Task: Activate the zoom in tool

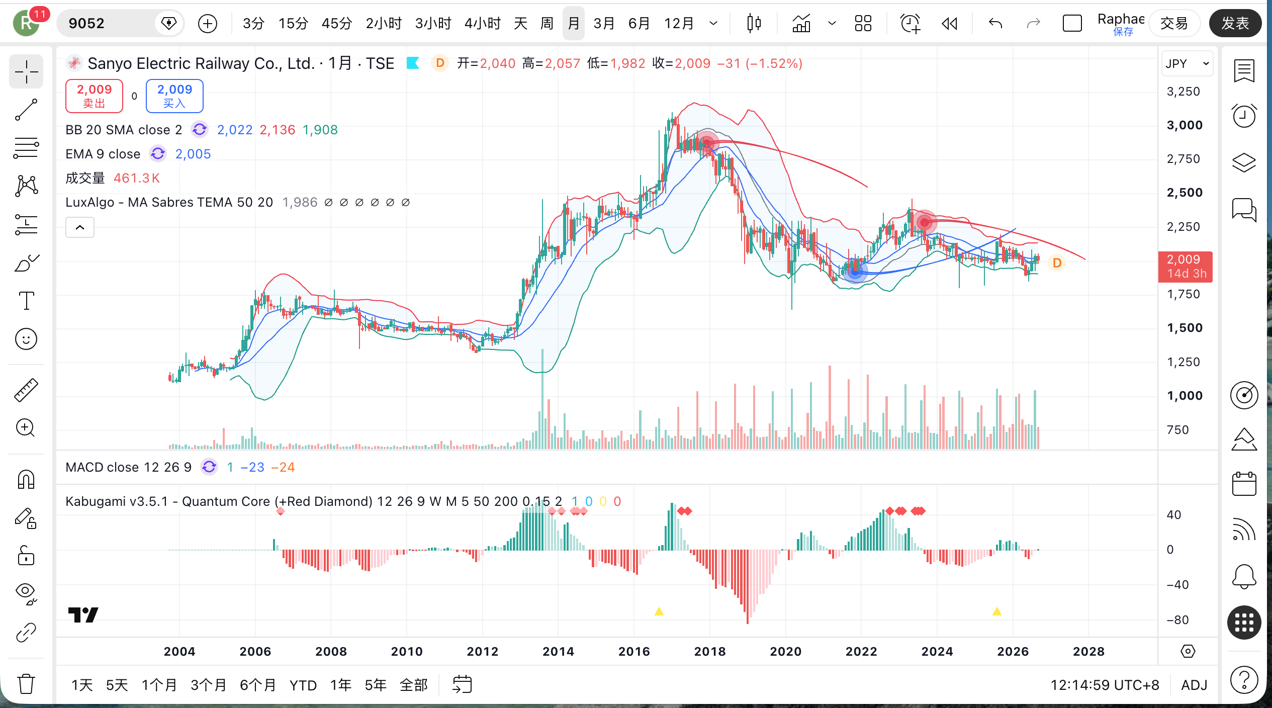Action: (26, 428)
